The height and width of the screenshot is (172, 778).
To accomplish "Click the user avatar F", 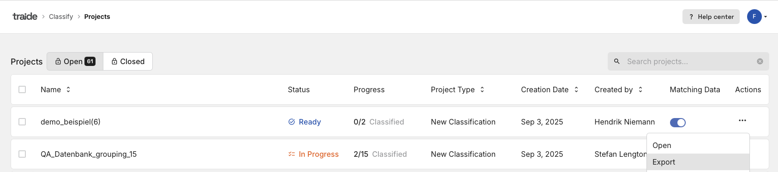I will click(x=754, y=17).
